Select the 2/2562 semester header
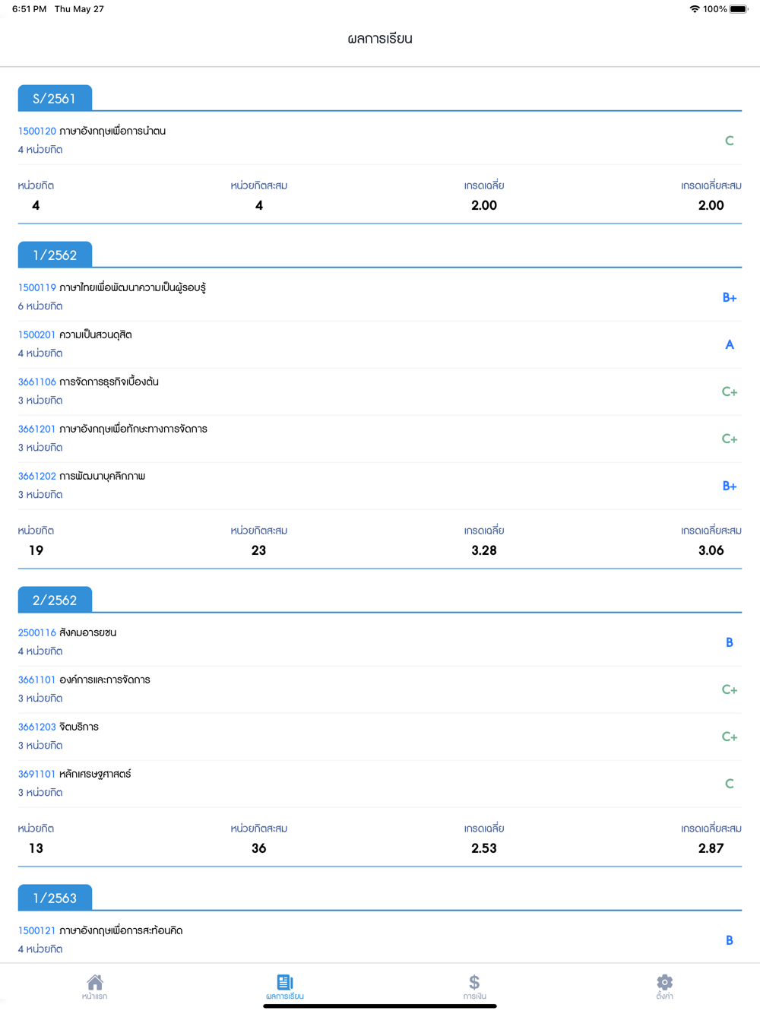760x1014 pixels. point(55,600)
